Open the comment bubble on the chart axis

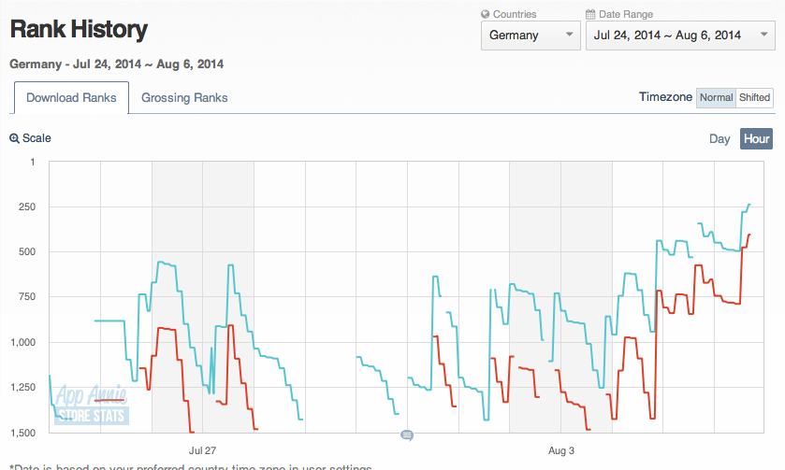point(407,435)
